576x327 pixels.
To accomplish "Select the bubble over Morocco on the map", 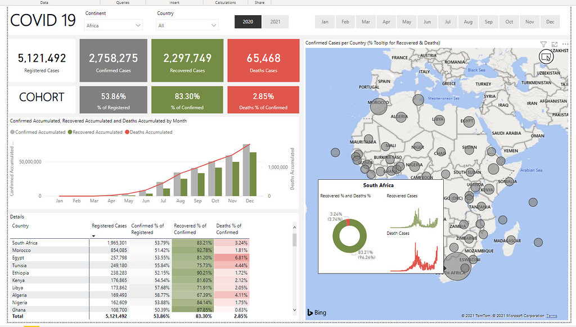I will click(x=379, y=107).
